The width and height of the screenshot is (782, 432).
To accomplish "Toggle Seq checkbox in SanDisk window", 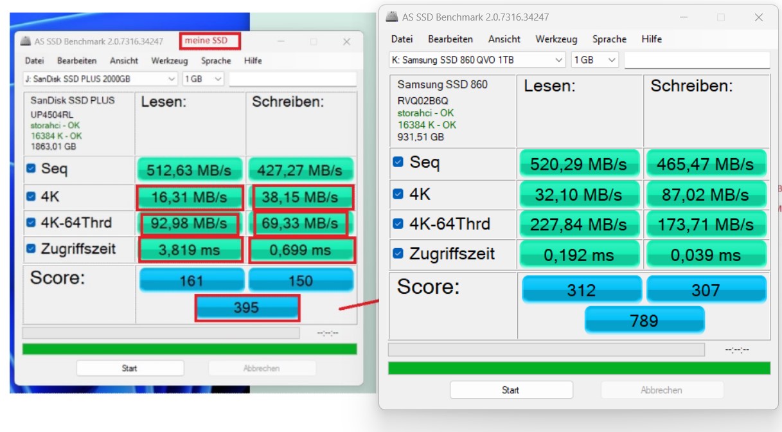I will pos(31,168).
